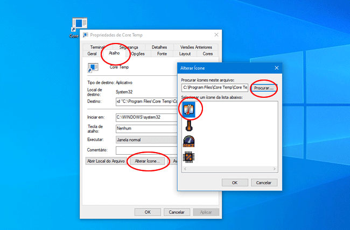Click the title bar icon of Propriedades window
Viewport: 350px width, 230px height.
click(86, 34)
